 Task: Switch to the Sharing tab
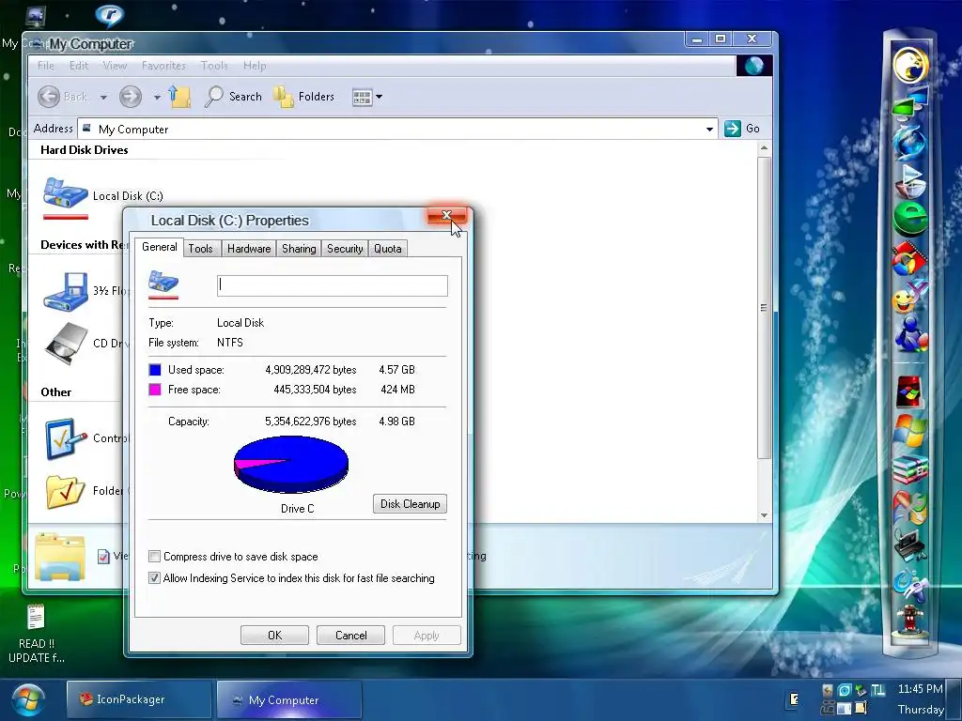coord(299,248)
